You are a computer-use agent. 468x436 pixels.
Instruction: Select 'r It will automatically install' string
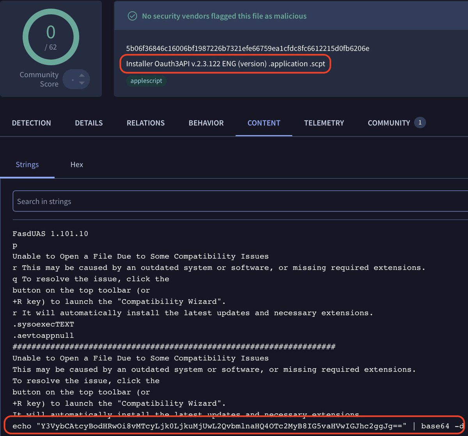[x=193, y=313]
